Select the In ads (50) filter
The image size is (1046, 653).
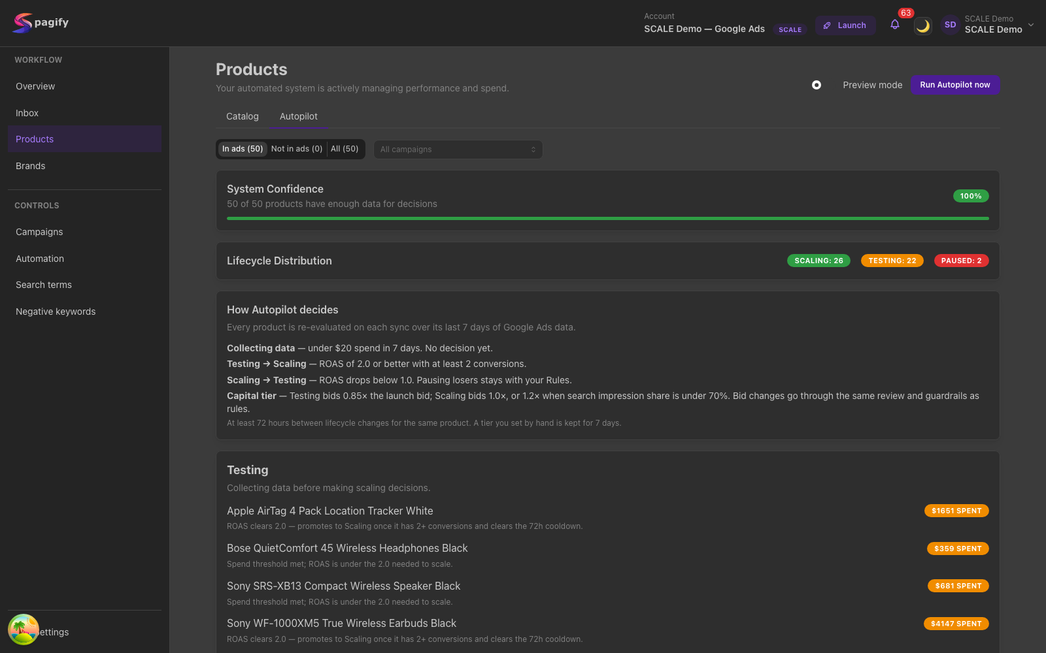click(x=243, y=149)
